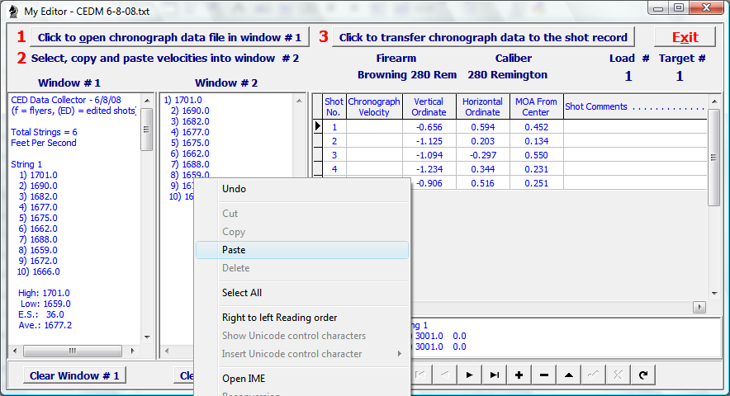Click shot table scroll down arrow
The image size is (730, 396).
point(714,293)
